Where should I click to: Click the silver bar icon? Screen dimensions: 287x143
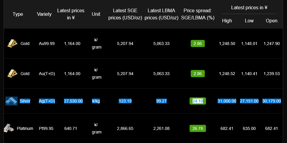(11, 101)
